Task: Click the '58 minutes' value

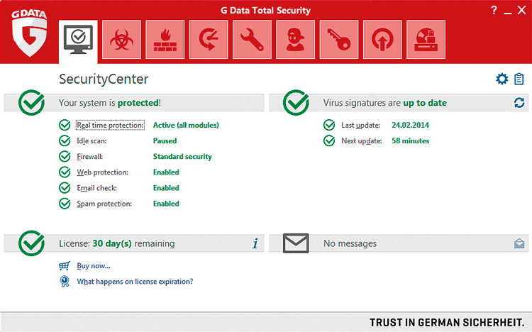Action: point(411,141)
